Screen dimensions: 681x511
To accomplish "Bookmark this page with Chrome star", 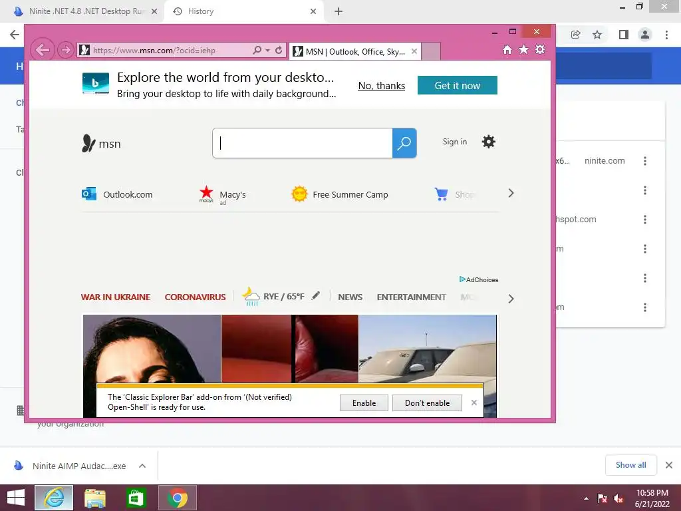I will [597, 35].
